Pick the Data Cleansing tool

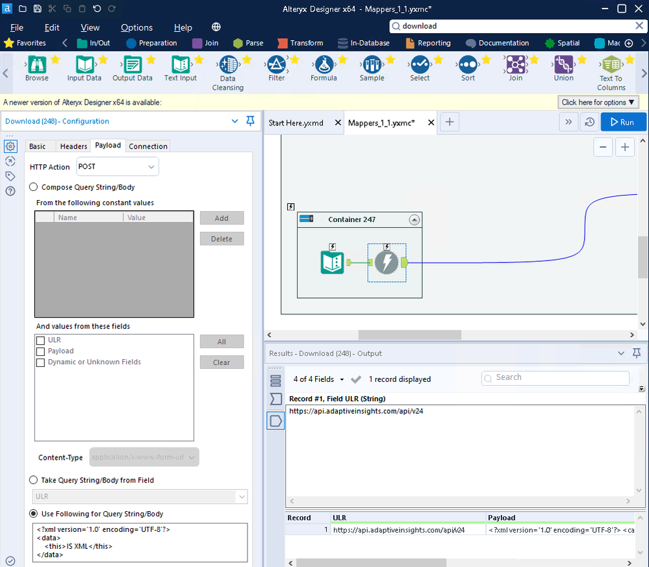click(227, 66)
